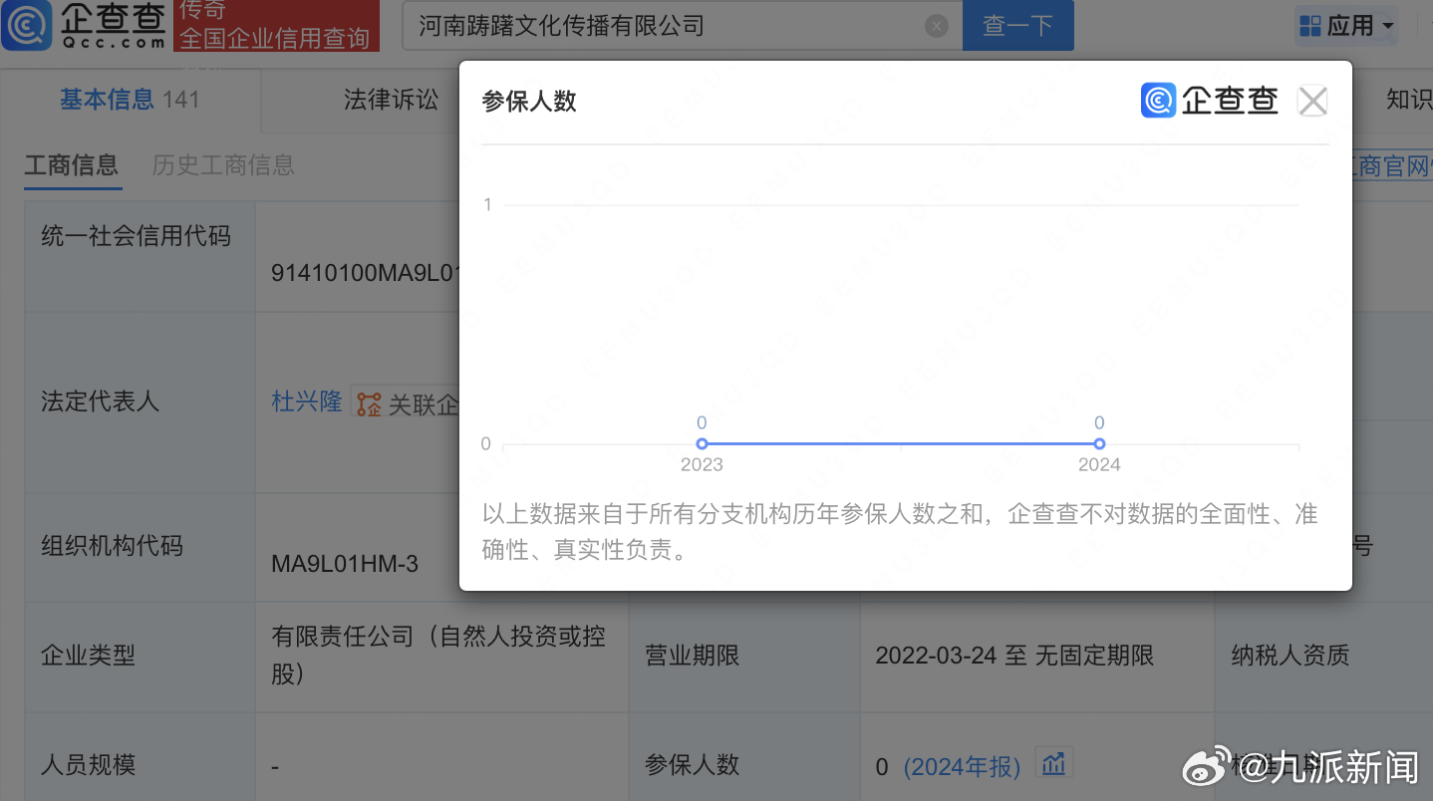Click the 法定代表人 label cell
The image size is (1433, 801).
point(140,401)
